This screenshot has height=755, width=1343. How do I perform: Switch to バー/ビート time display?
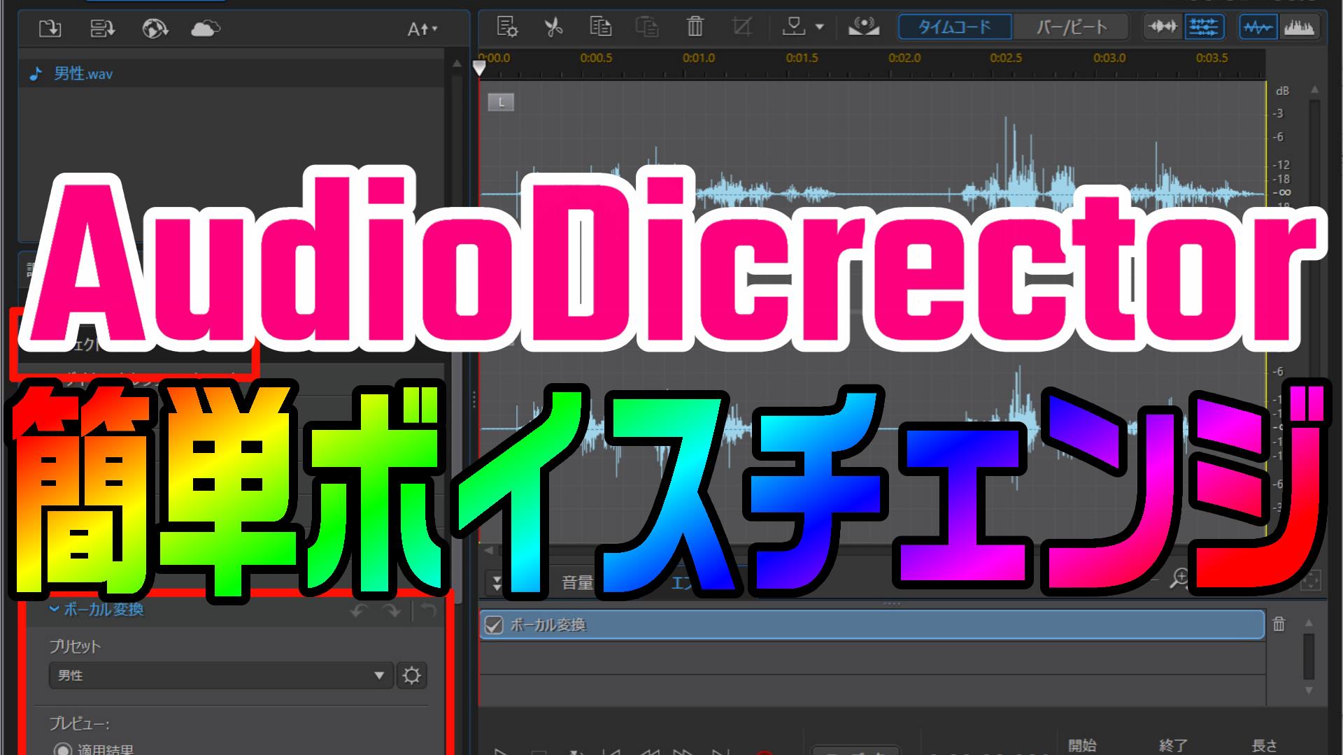[x=1070, y=27]
